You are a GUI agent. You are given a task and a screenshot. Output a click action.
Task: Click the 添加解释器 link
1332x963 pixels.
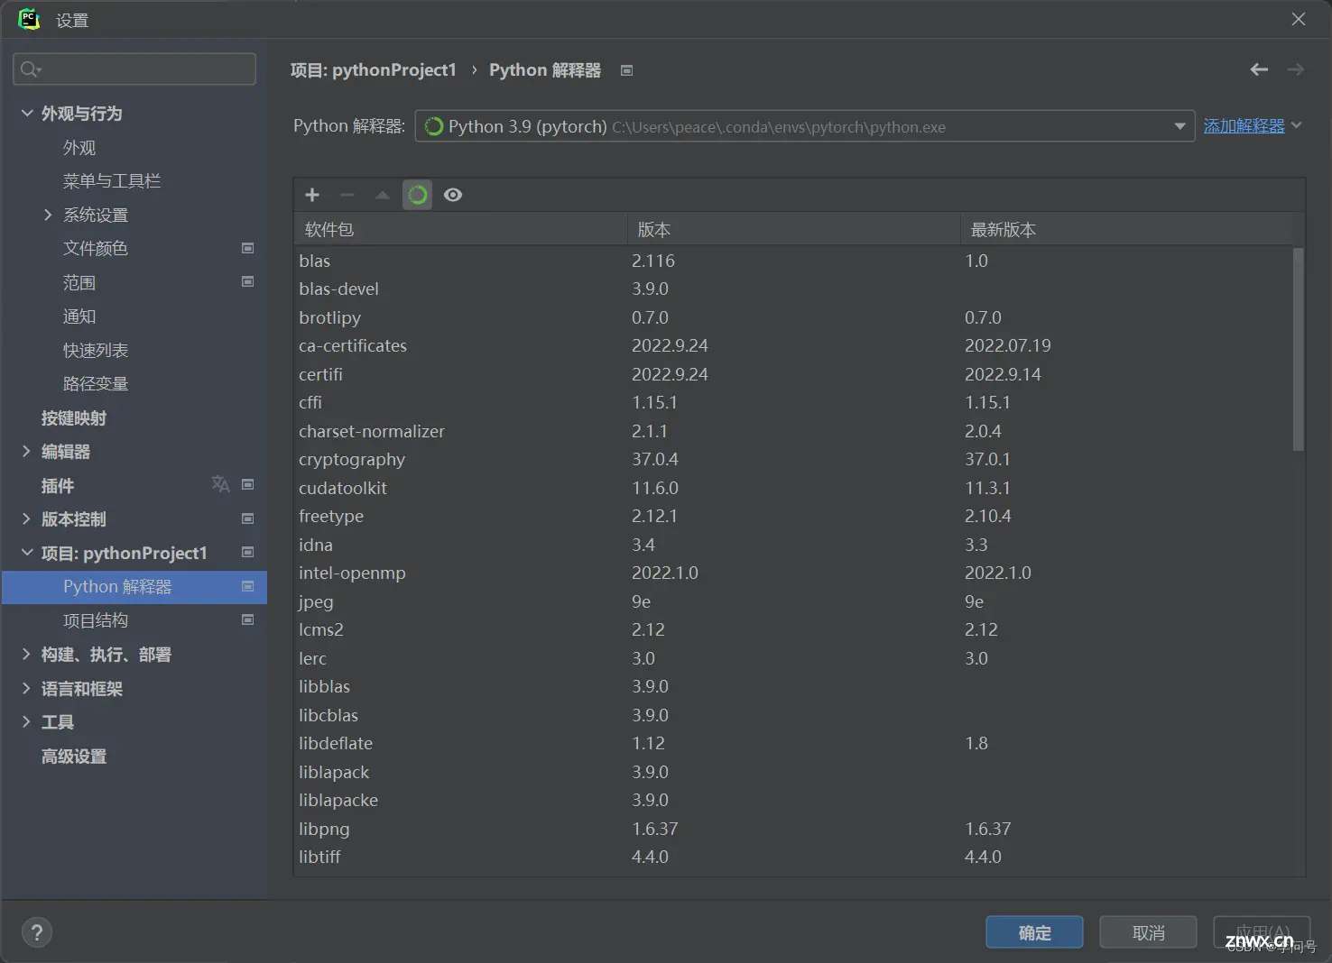tap(1244, 126)
